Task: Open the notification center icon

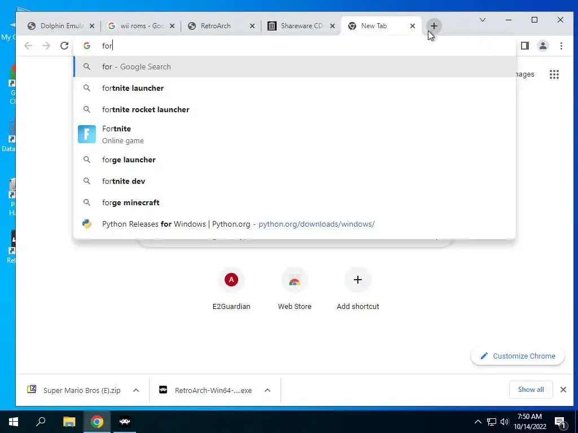Action: coord(561,422)
